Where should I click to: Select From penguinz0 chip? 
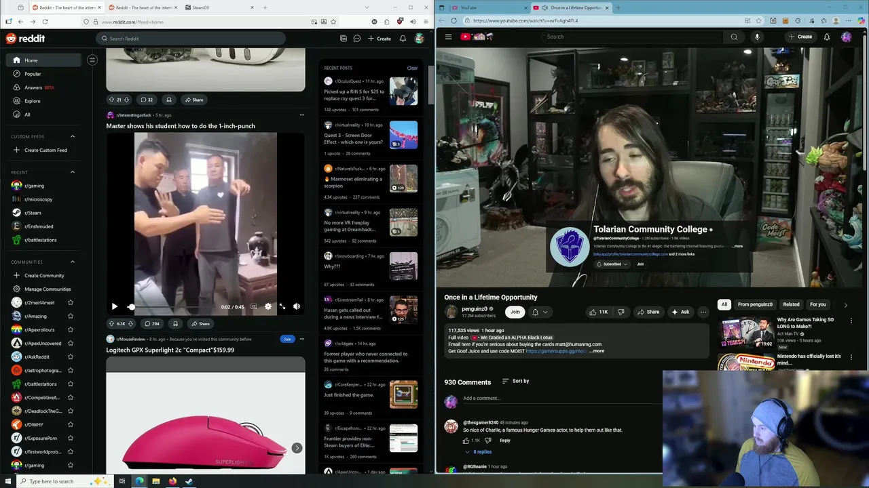pyautogui.click(x=755, y=304)
